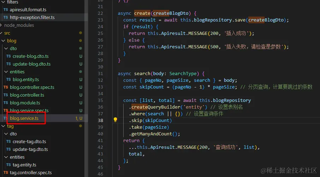Click the TS icon beside create-blog.dto.ts
320x177 pixels.
tap(8, 56)
